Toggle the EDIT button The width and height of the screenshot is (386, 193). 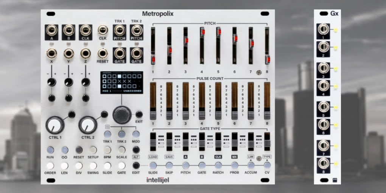136,165
